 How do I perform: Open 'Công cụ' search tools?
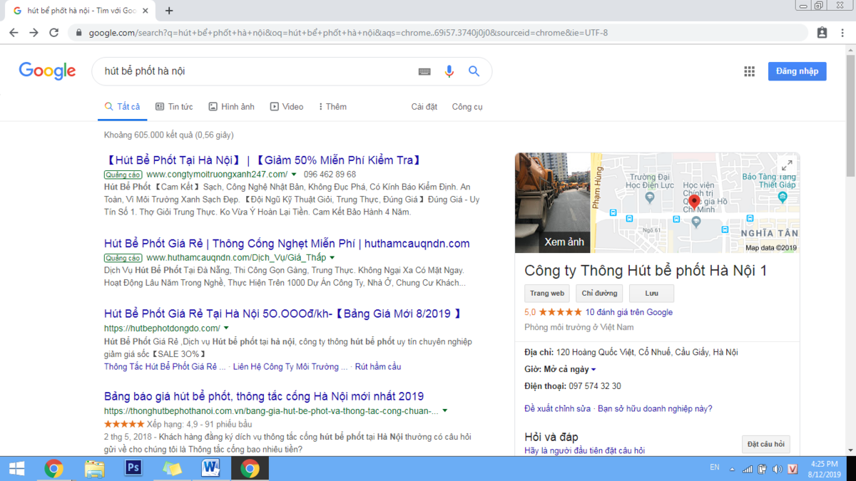tap(467, 106)
